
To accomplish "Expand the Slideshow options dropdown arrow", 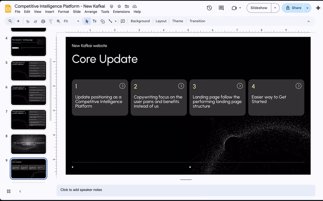I will [275, 8].
